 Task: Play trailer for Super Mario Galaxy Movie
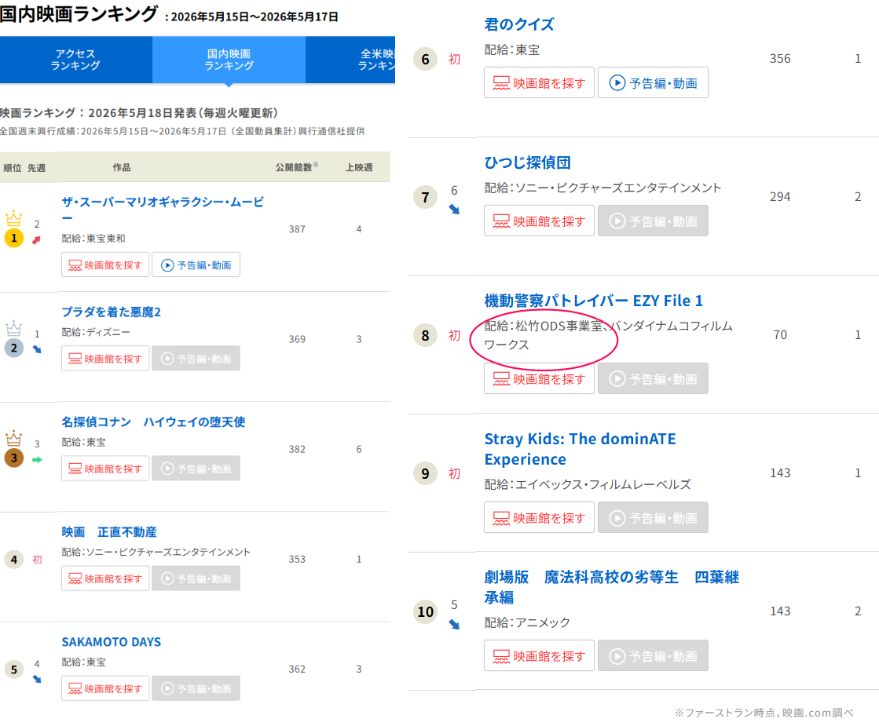coord(196,265)
